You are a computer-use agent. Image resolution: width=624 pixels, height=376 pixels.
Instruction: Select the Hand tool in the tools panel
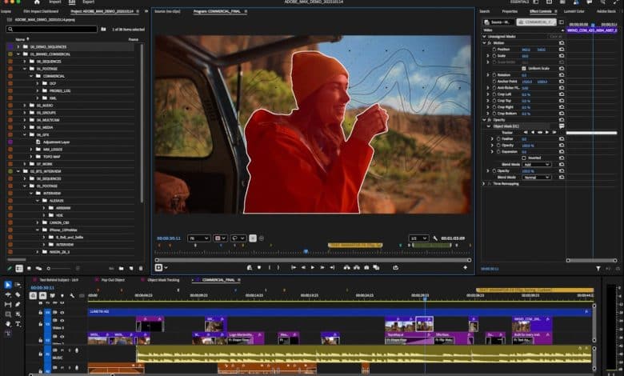pos(8,324)
